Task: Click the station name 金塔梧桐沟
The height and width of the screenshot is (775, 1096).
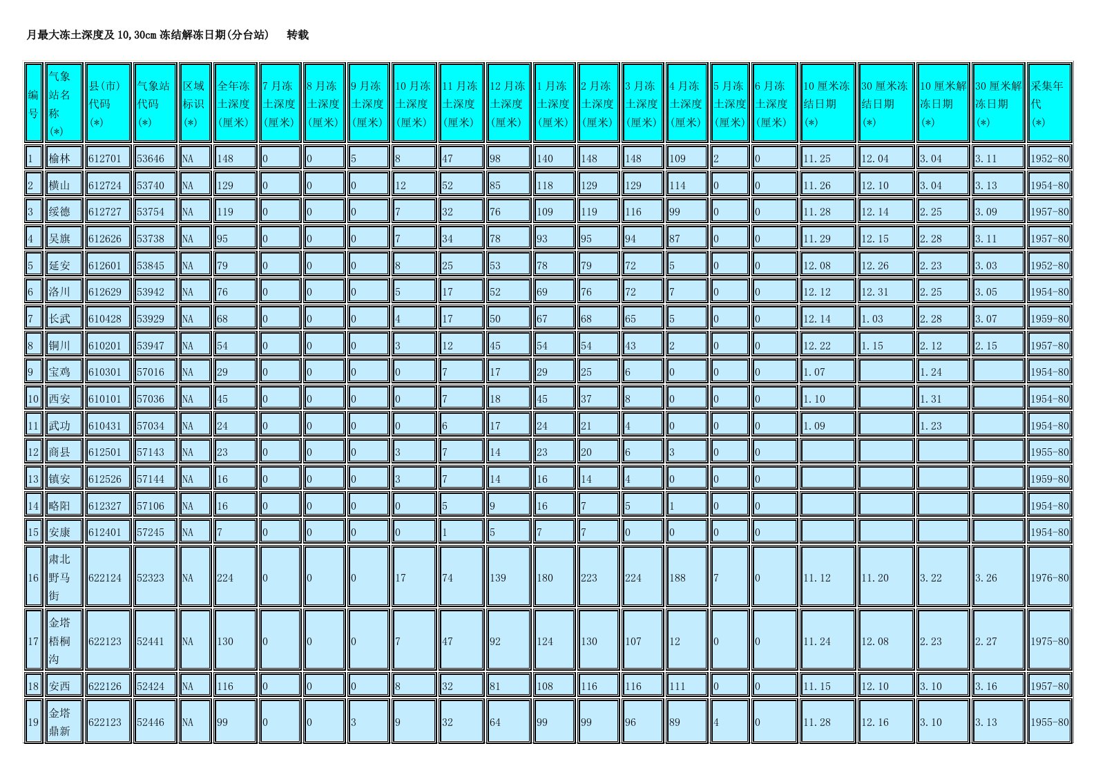Action: point(59,640)
